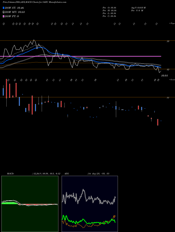Select the 'DOW MT: 10.63' legend text
Image resolution: width=175 pixels, height=232 pixels.
coord(15,12)
